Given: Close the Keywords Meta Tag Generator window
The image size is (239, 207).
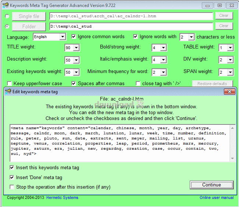Looking at the screenshot, I should tap(232, 6).
